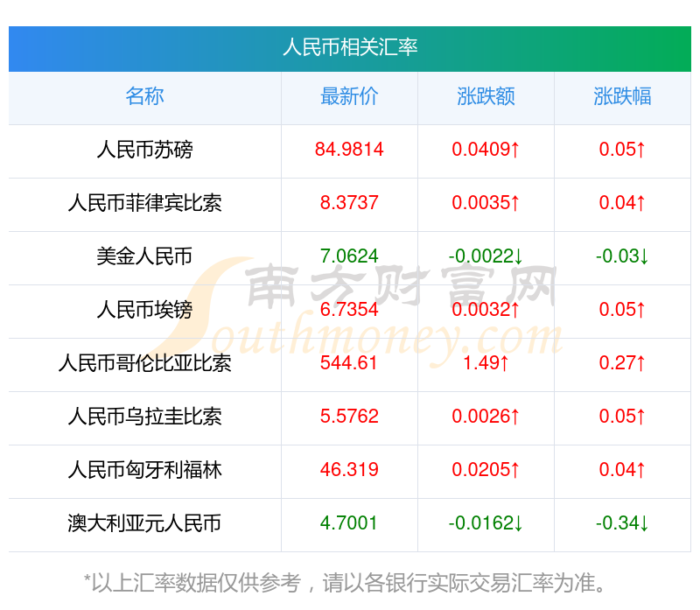The width and height of the screenshot is (700, 610).
Task: Click the 0.0205↑ change amount
Action: [x=486, y=469]
